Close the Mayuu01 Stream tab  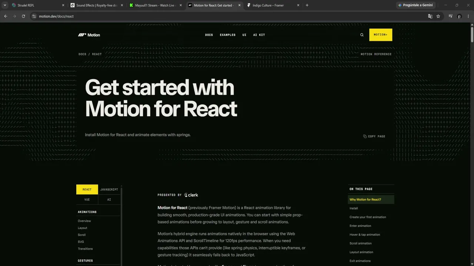(x=181, y=5)
